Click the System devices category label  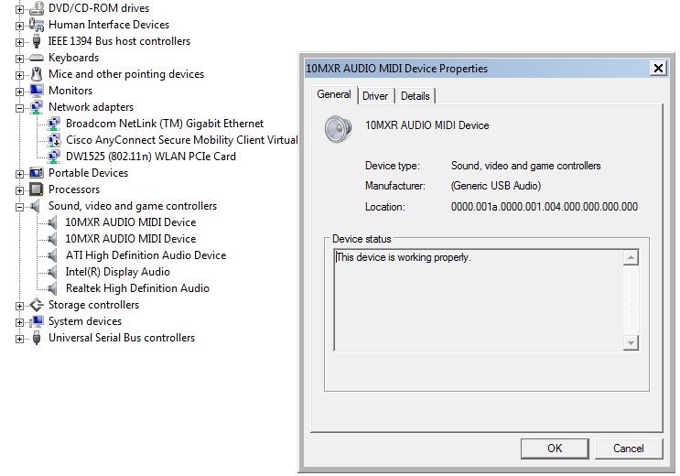point(85,321)
